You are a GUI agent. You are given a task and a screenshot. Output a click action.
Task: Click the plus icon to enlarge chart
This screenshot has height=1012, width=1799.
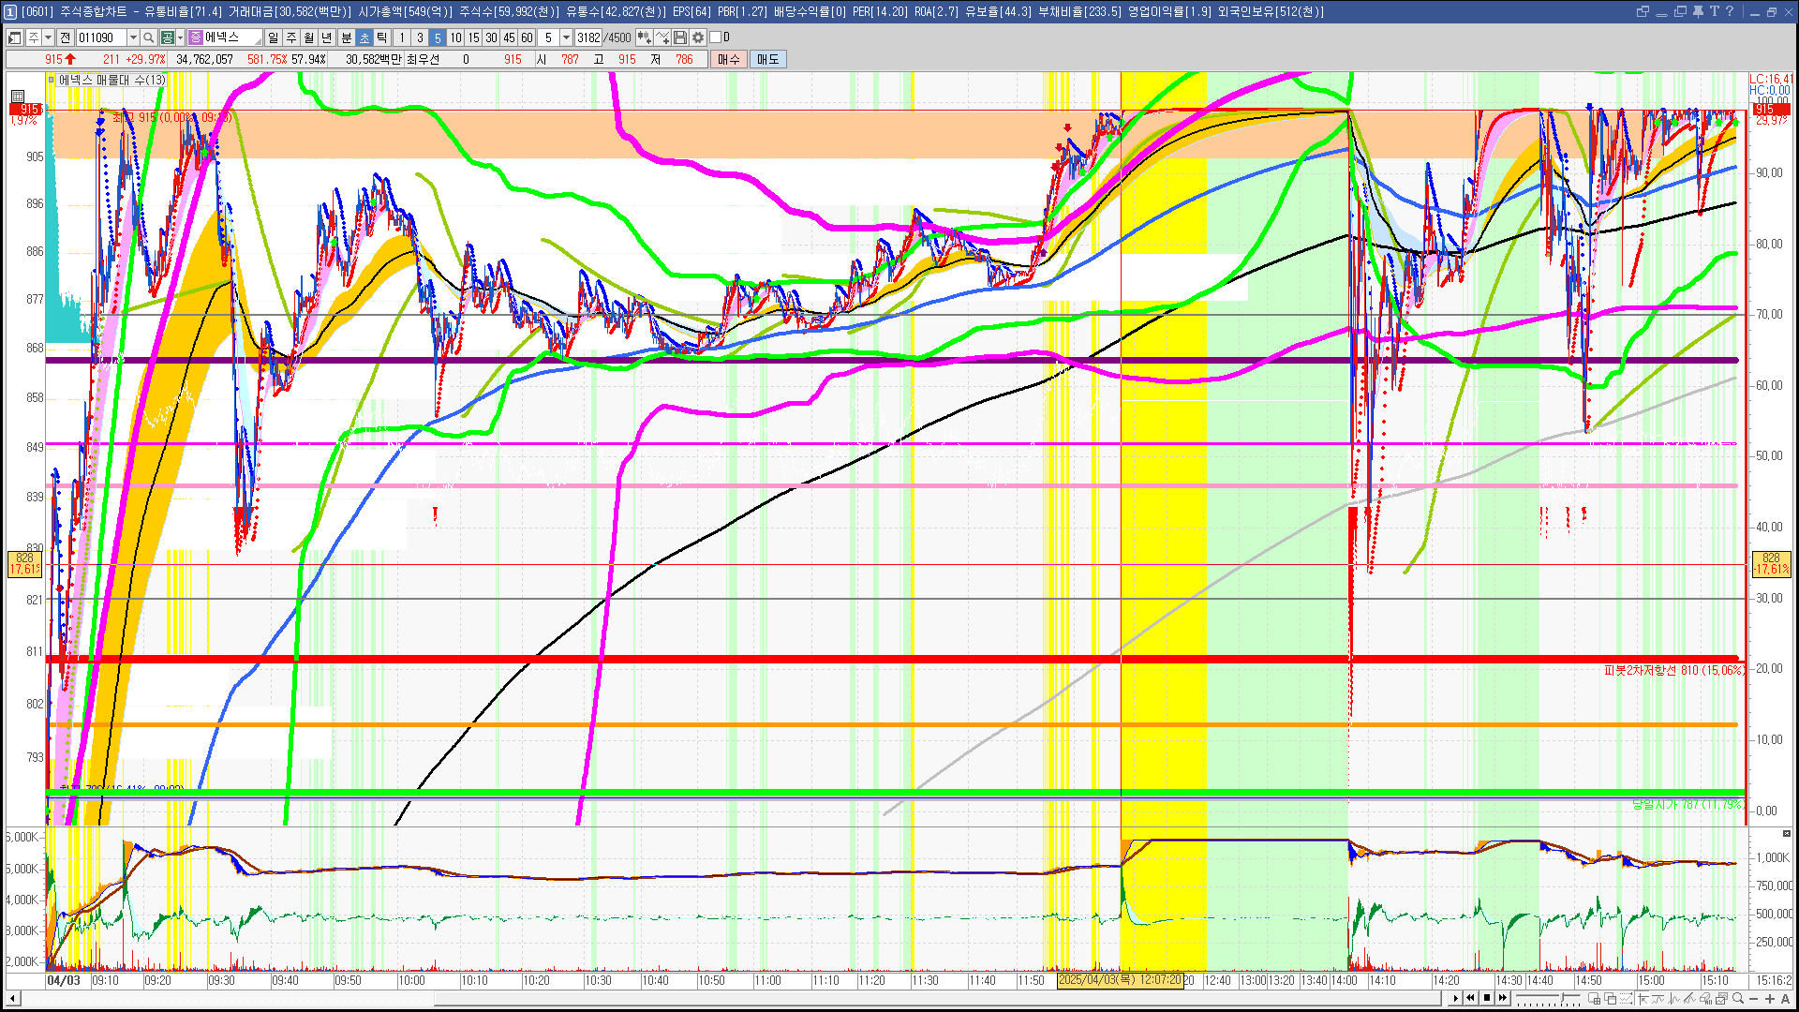pos(1770,998)
